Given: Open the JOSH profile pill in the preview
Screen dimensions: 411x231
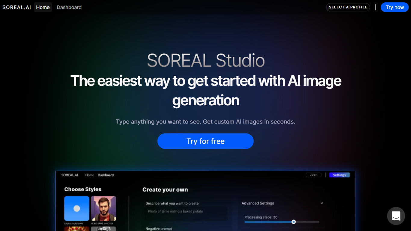Looking at the screenshot, I should (x=314, y=175).
